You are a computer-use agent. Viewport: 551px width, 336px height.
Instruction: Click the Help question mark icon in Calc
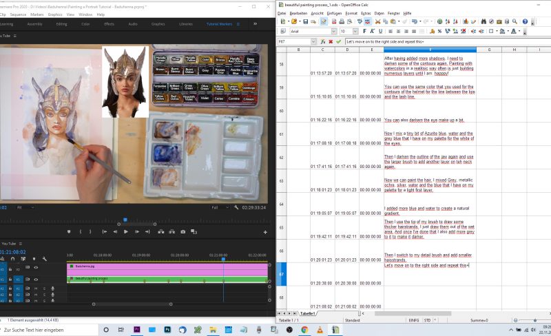click(x=525, y=22)
